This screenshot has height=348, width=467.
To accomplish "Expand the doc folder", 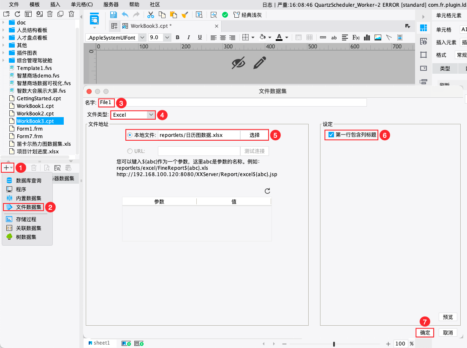I will click(3, 22).
